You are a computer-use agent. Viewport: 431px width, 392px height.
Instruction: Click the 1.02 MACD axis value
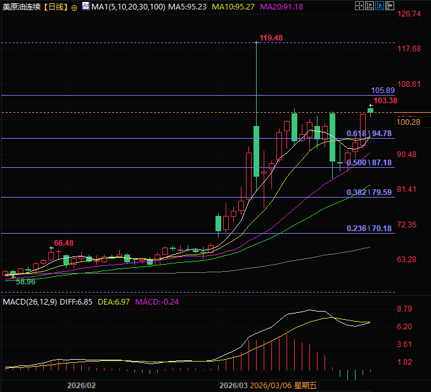tap(404, 362)
